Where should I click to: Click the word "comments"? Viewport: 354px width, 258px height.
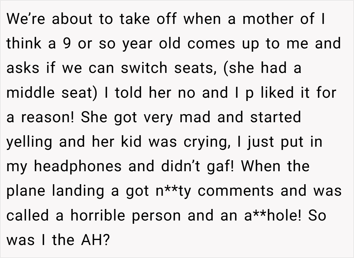pos(236,191)
